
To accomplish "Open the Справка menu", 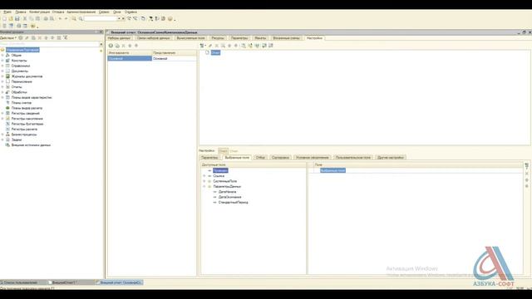I will (x=131, y=12).
